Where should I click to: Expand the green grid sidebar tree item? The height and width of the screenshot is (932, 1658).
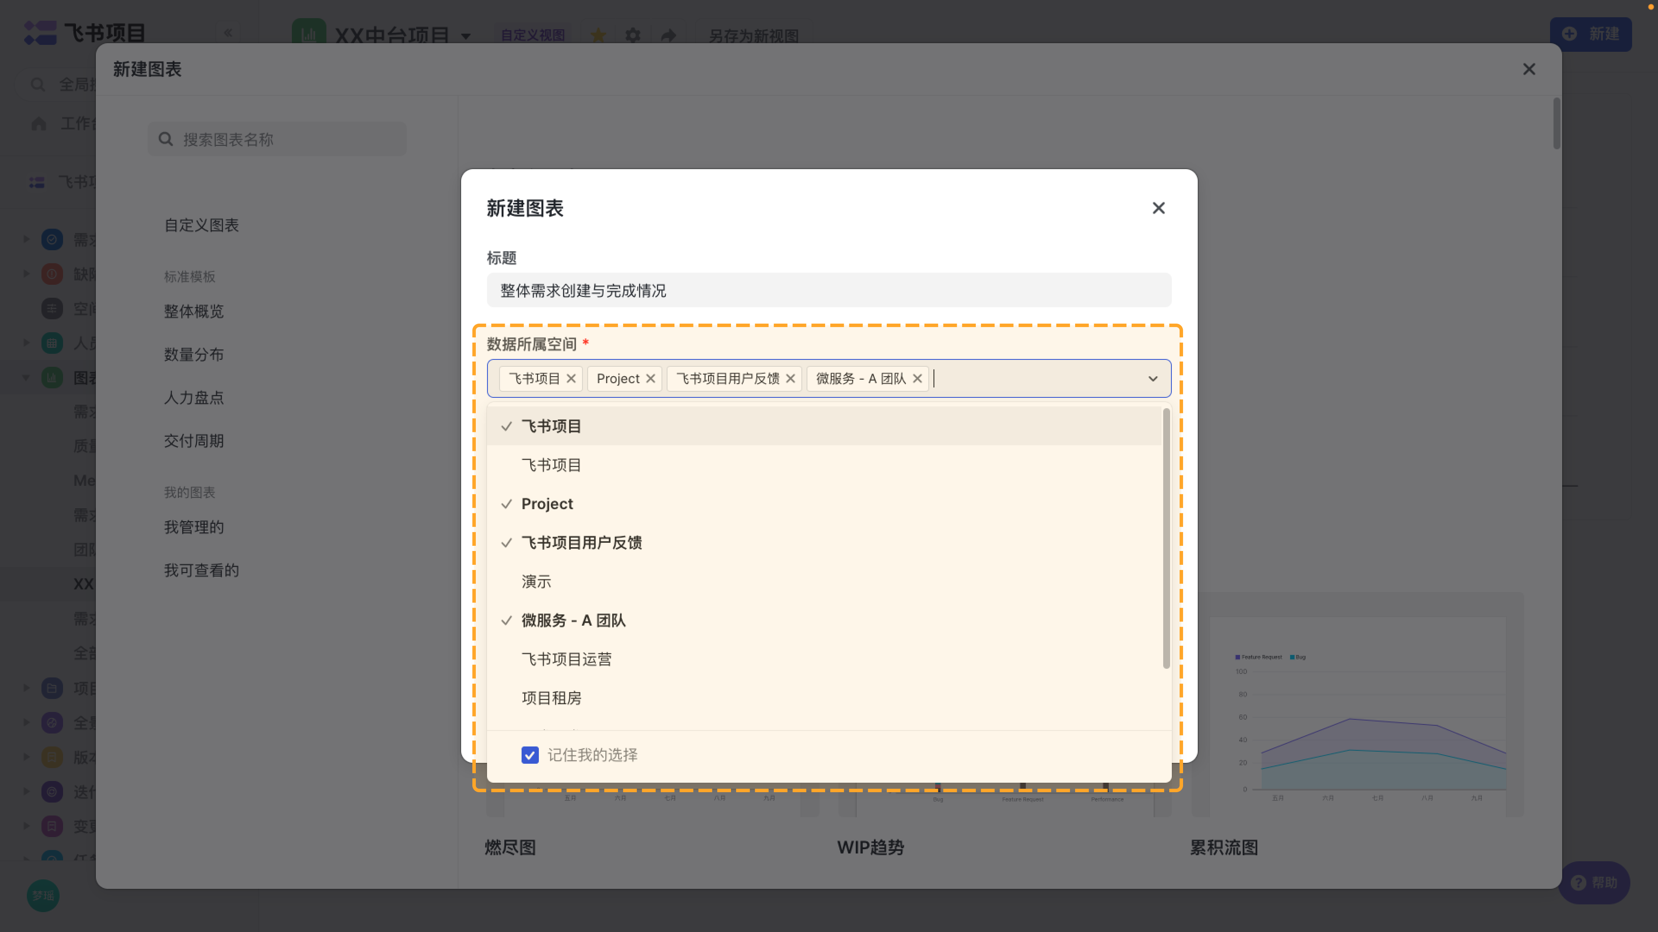click(x=26, y=343)
